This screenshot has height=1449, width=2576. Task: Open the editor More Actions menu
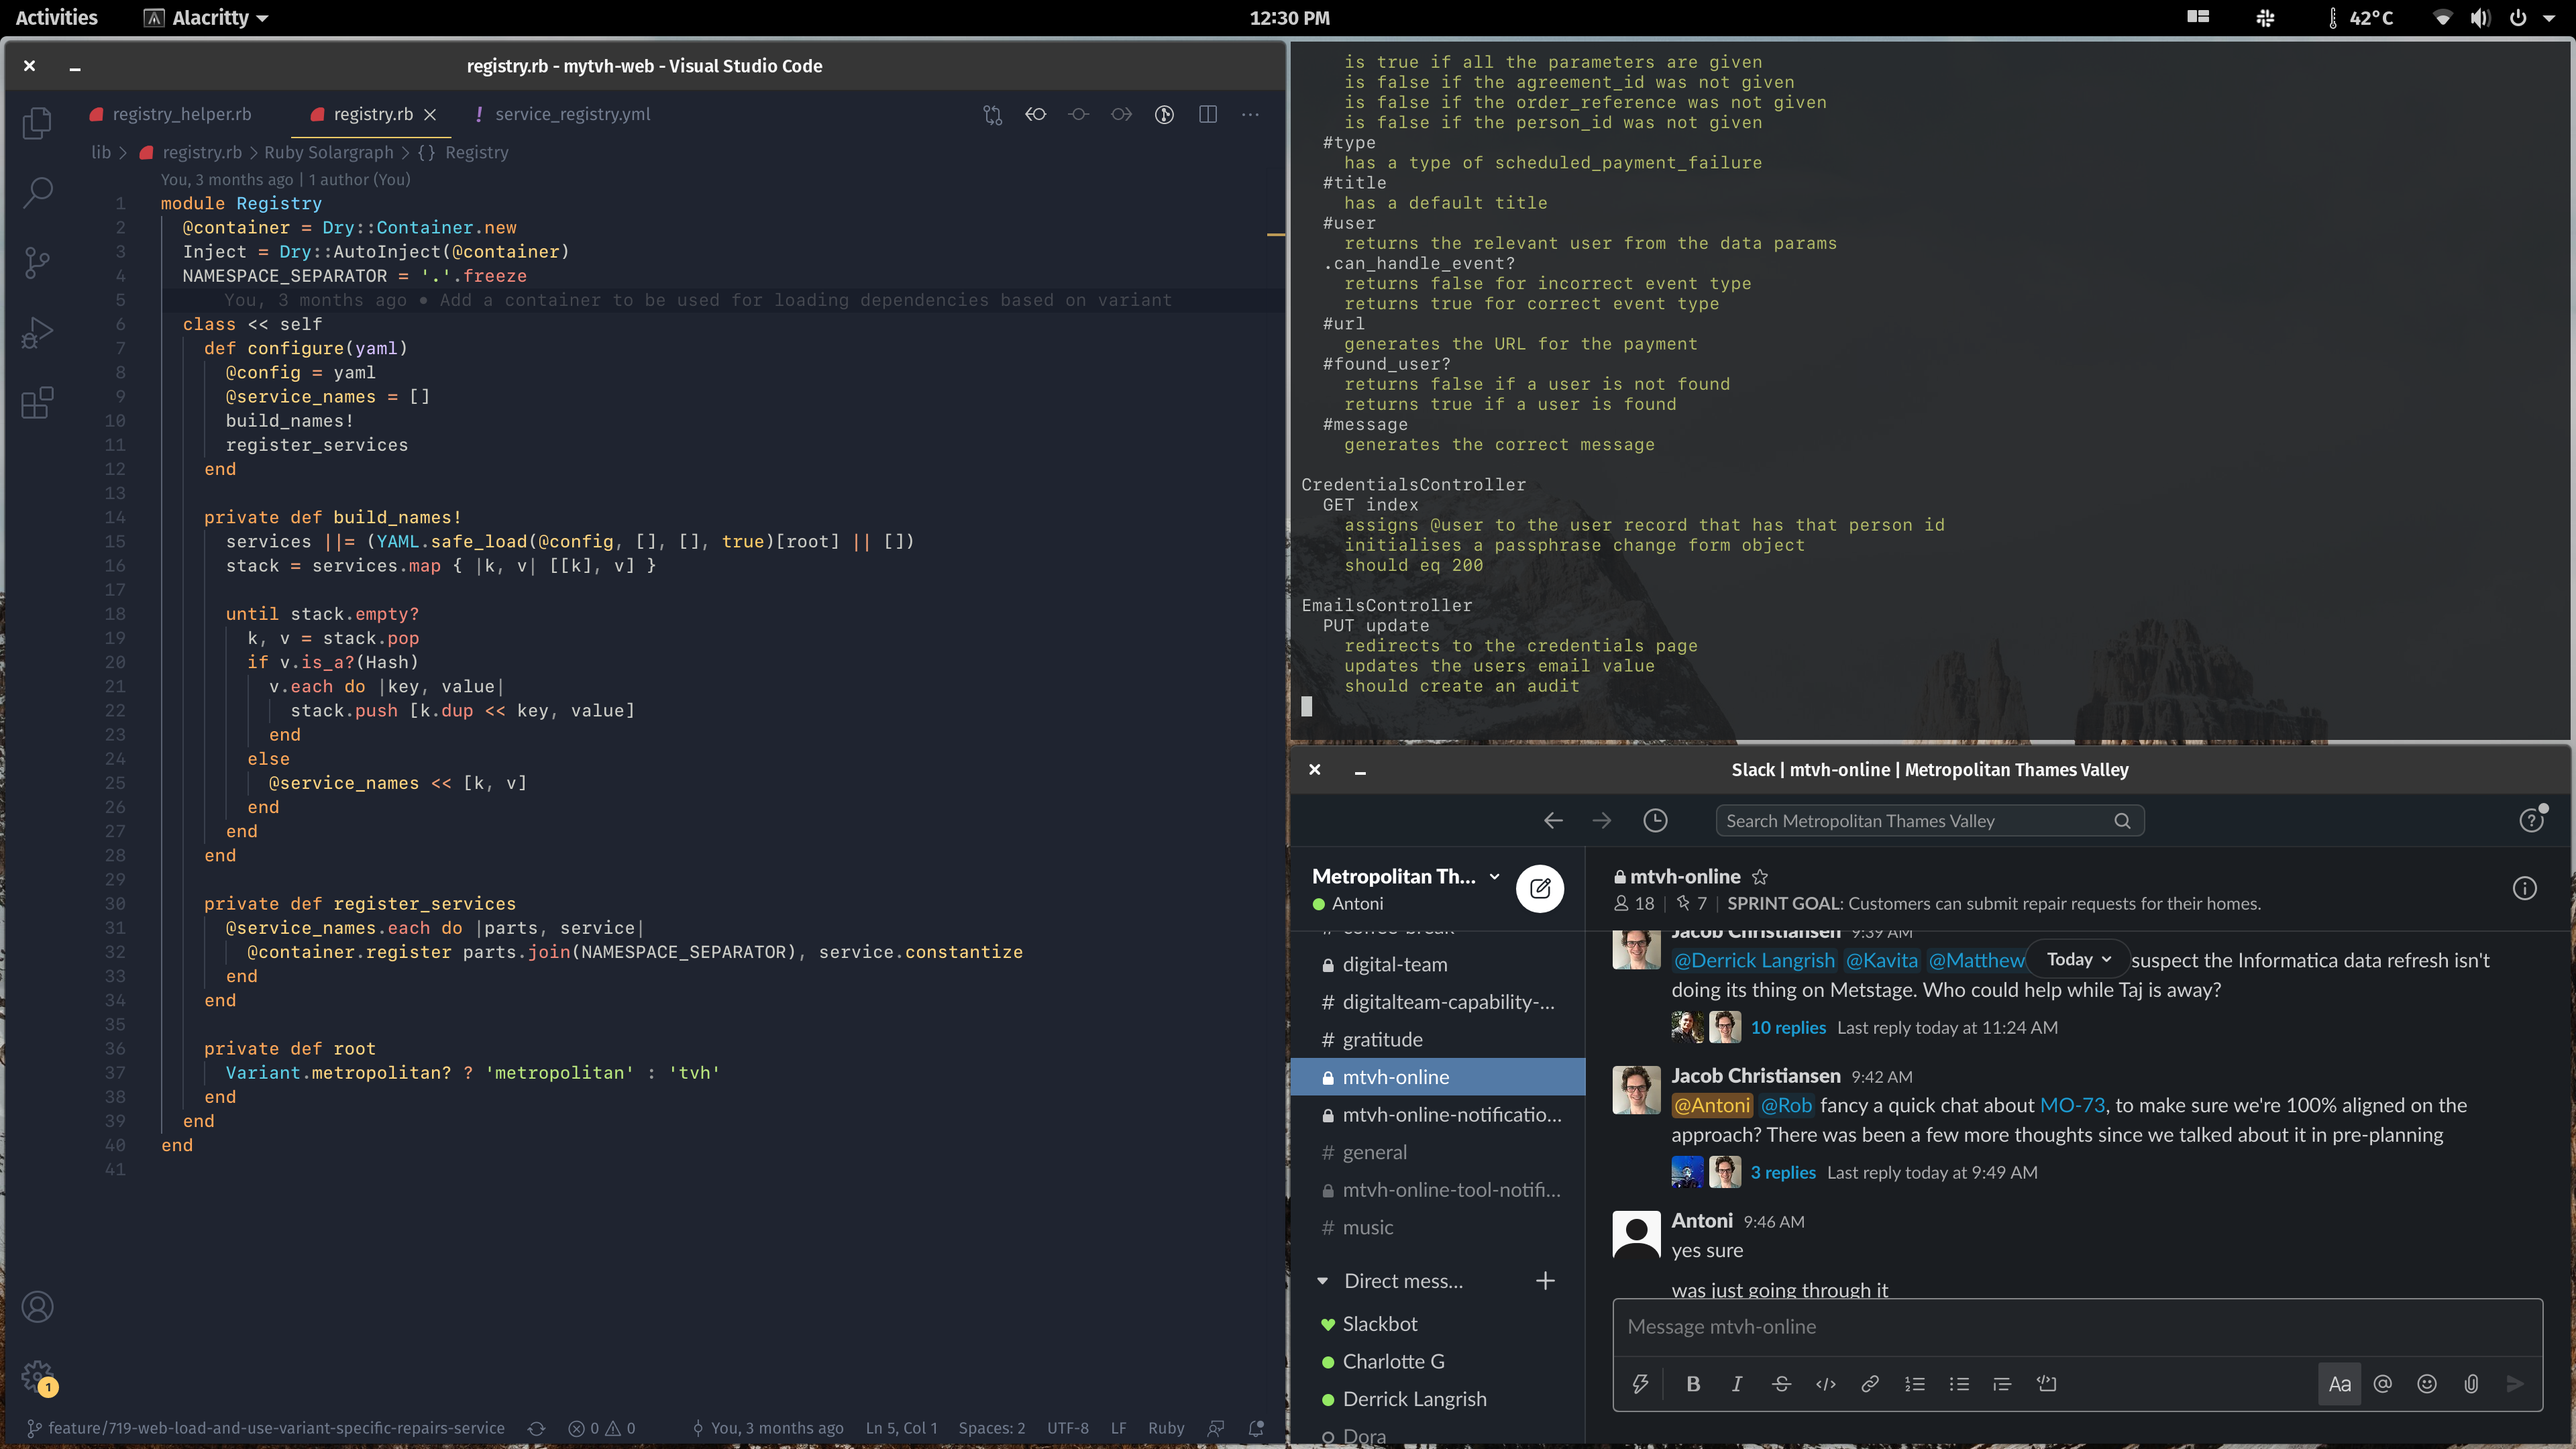[1250, 114]
